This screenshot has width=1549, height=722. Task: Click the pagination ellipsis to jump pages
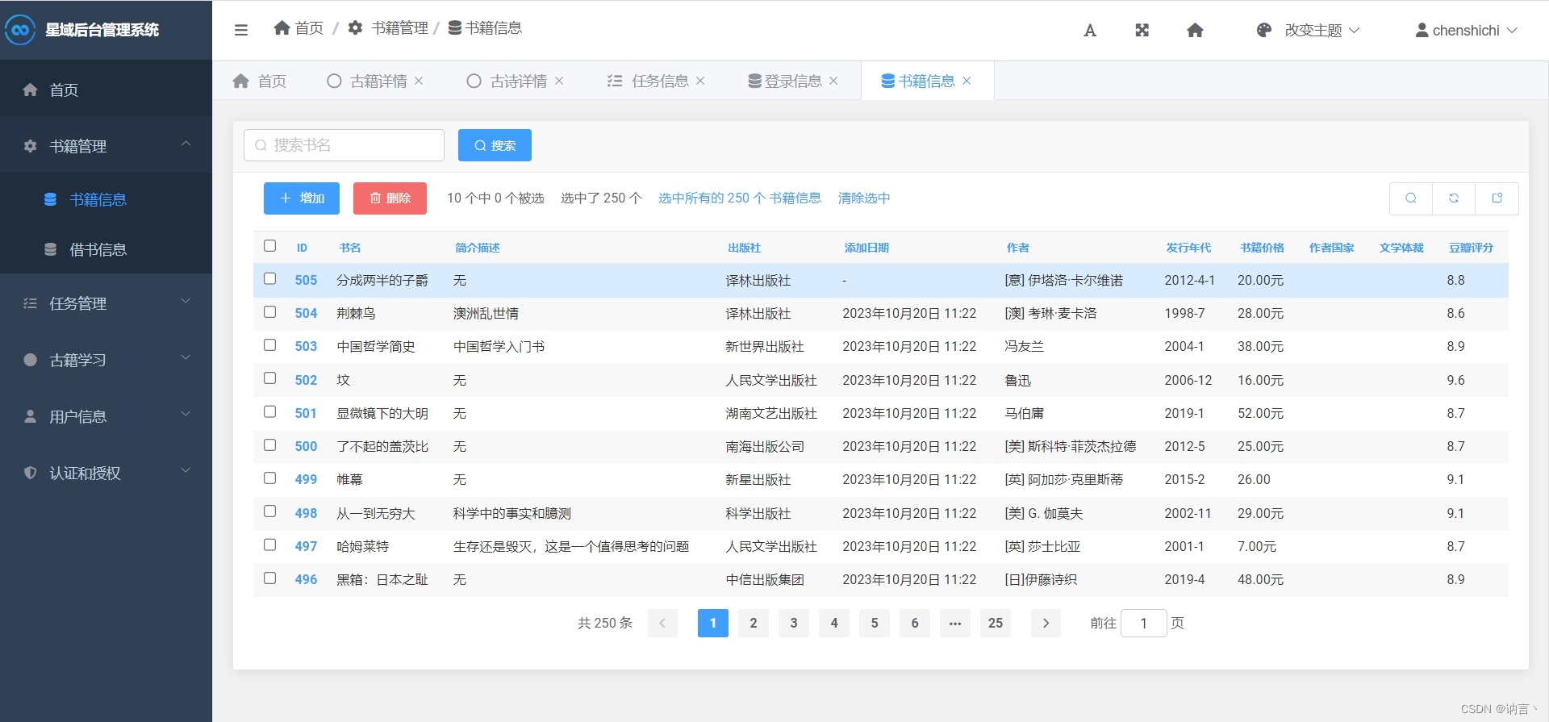click(955, 623)
